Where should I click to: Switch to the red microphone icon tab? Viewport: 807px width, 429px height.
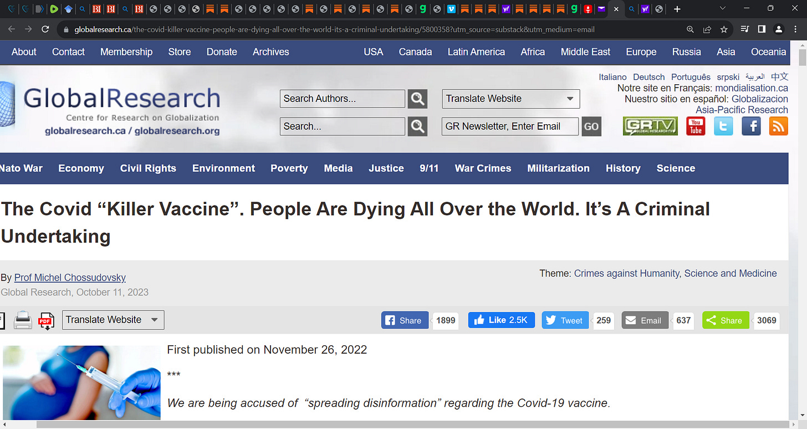pos(588,9)
